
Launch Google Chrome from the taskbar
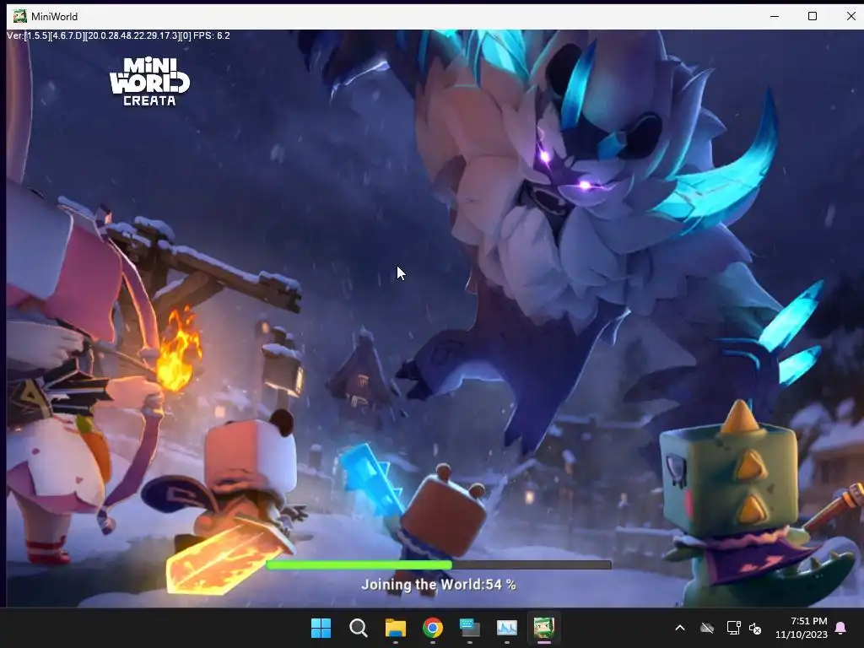(x=433, y=628)
